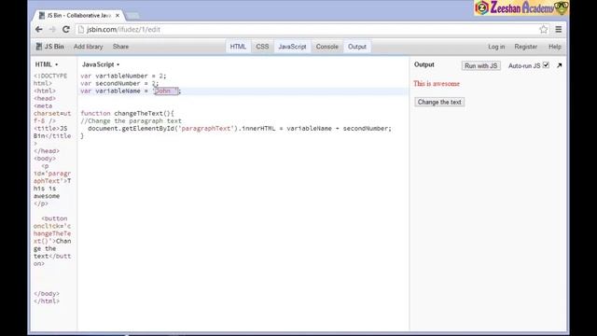Close the JS Bin browser tab

pyautogui.click(x=118, y=15)
